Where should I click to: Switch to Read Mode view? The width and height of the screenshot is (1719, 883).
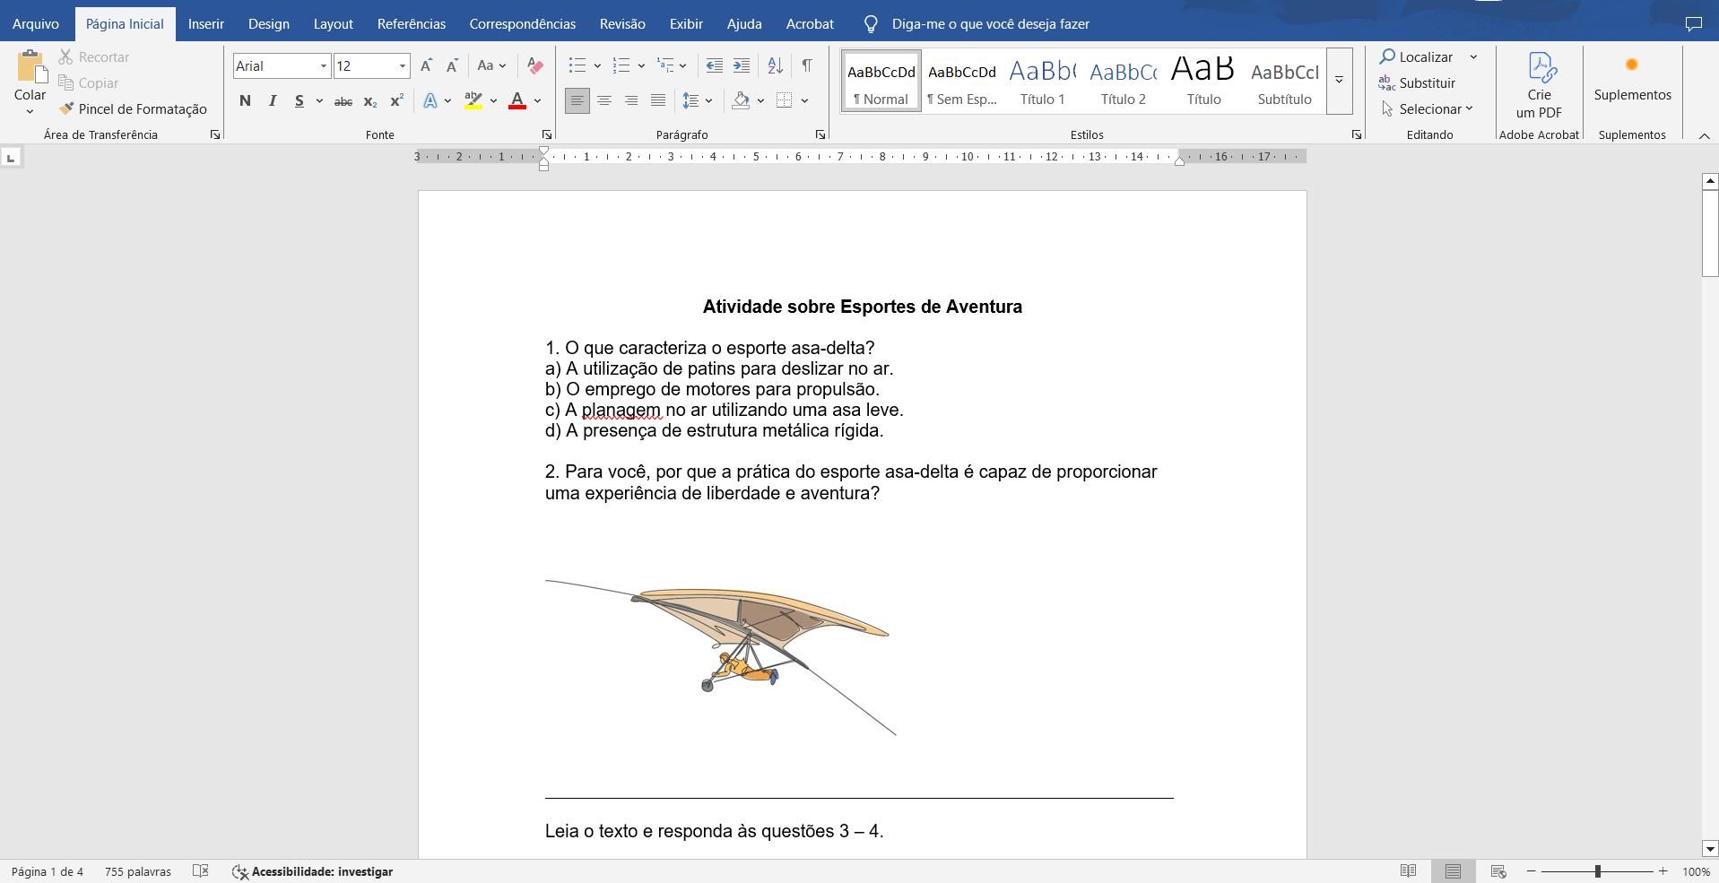(1409, 871)
